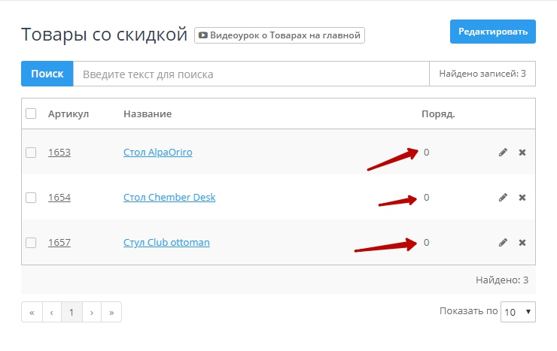The image size is (557, 351).
Task: Sort by the Название column header
Action: (148, 114)
